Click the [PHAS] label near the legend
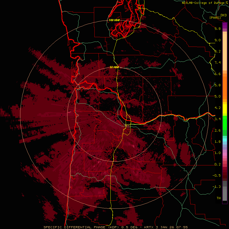The width and height of the screenshot is (229, 229). coord(215,18)
